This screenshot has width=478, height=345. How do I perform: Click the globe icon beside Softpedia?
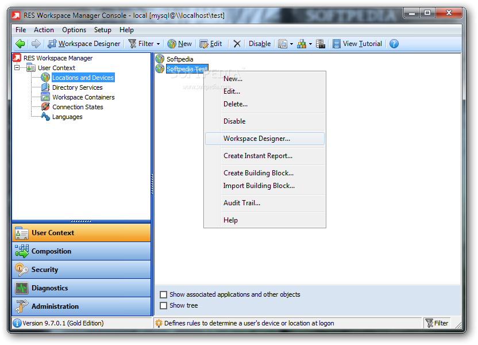click(x=160, y=59)
